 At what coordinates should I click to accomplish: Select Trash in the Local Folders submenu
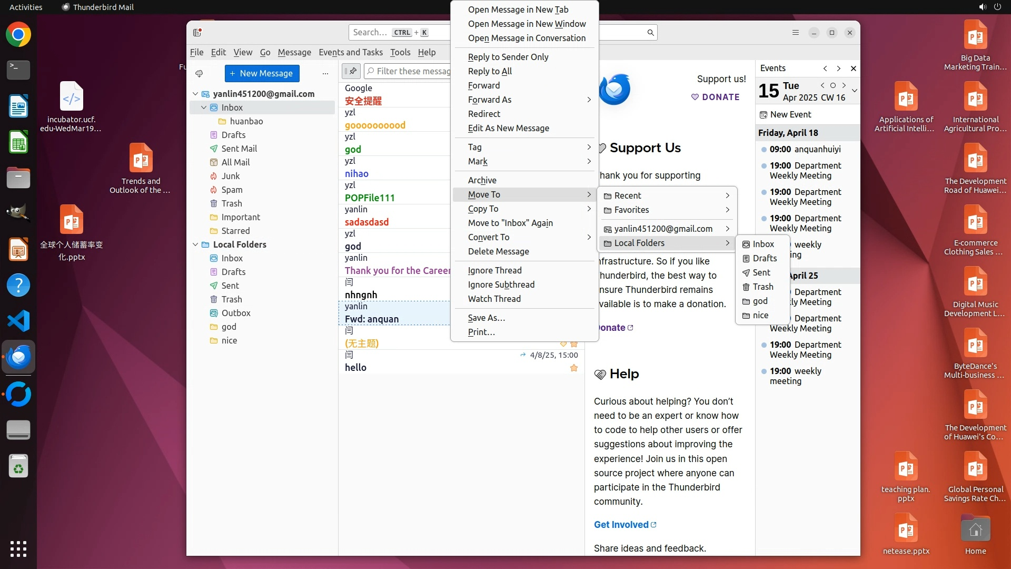[762, 287]
